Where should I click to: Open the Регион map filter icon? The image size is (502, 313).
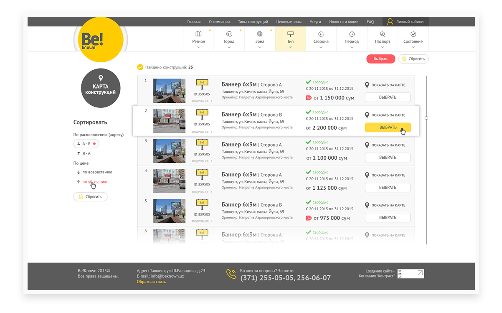pos(198,34)
